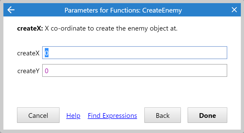The image size is (244, 133).
Task: Click the Parameters for Functions title text
Action: tap(102, 10)
